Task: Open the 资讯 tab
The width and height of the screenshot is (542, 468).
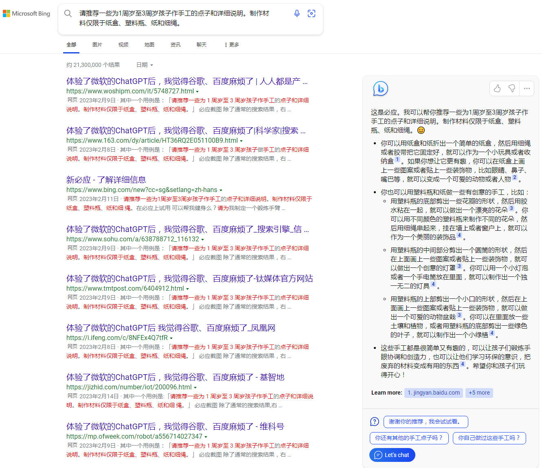Action: [x=176, y=45]
